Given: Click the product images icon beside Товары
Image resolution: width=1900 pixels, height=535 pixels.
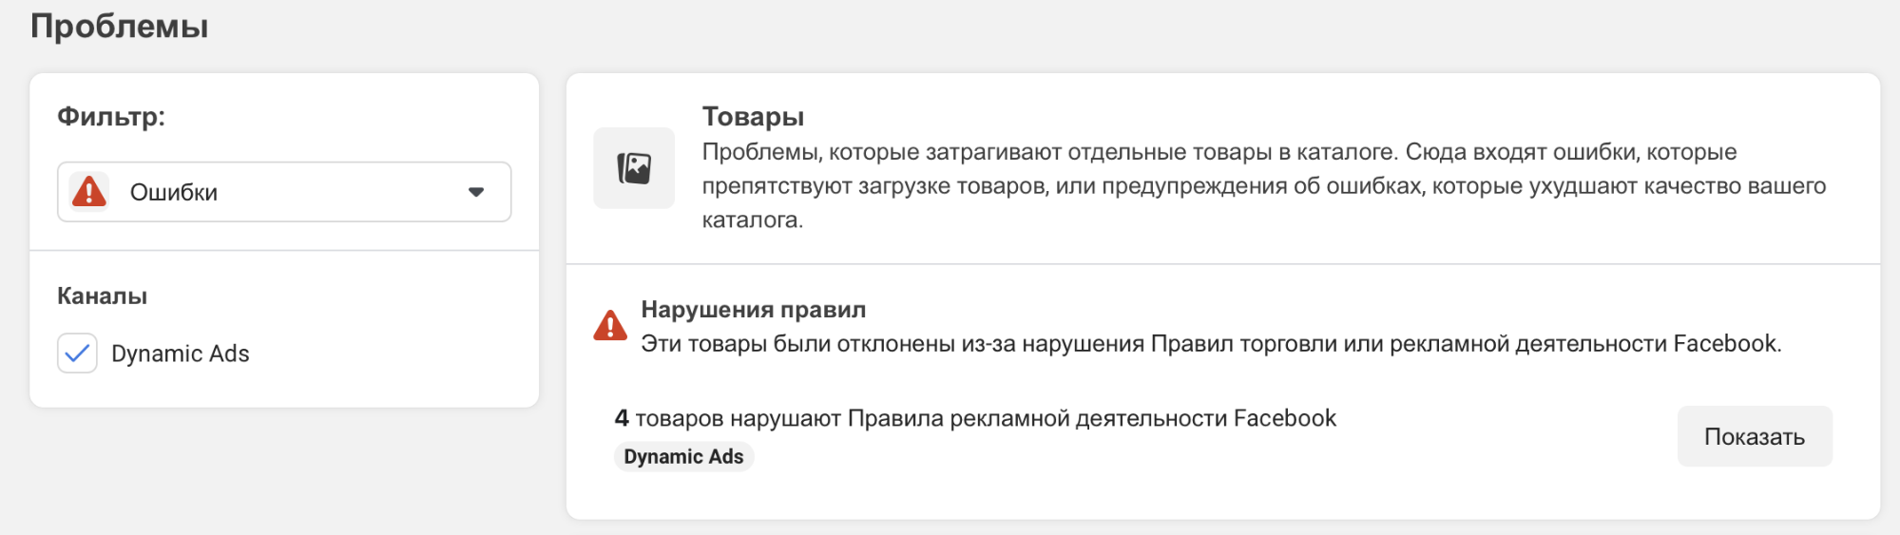Looking at the screenshot, I should click(x=634, y=168).
